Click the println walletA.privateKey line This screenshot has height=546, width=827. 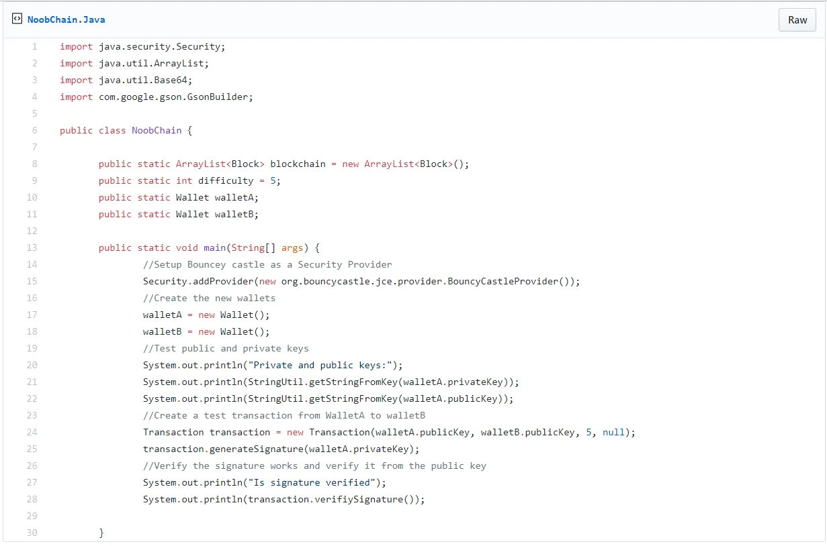tap(331, 382)
